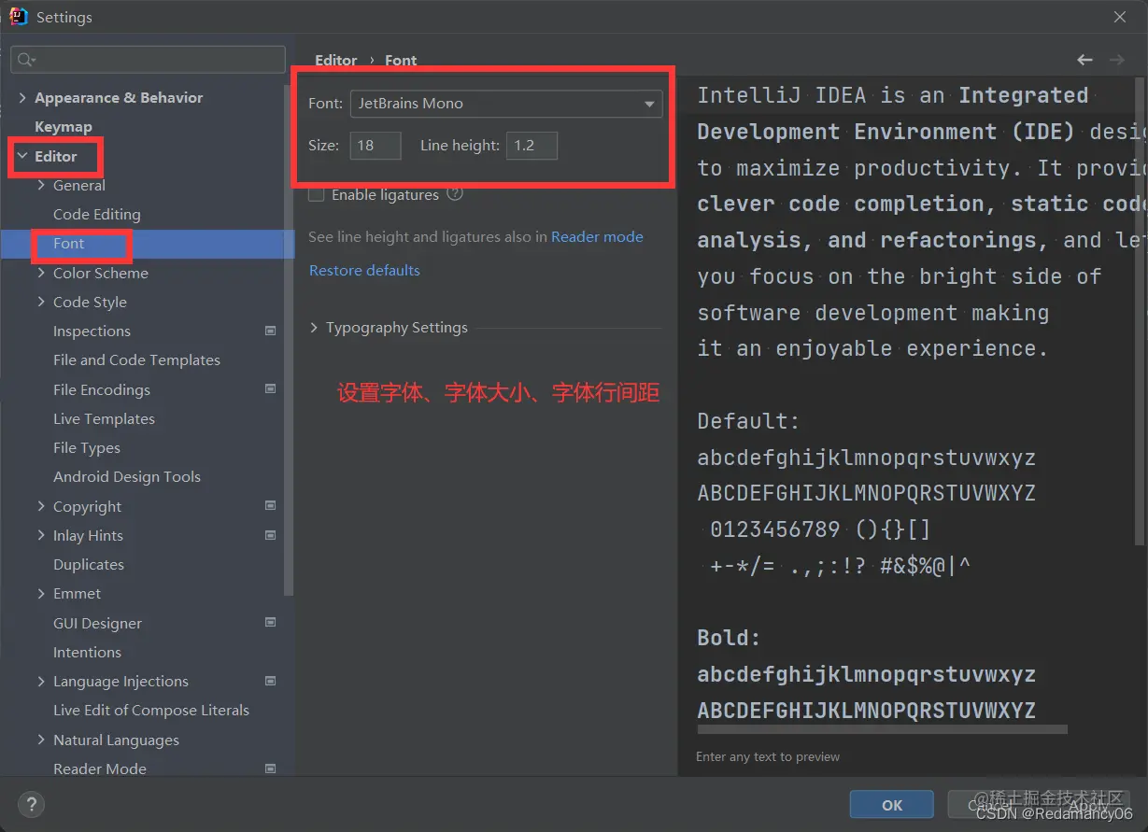This screenshot has height=832, width=1148.
Task: Click the project-level icon beside GUI Designer
Action: pos(271,623)
